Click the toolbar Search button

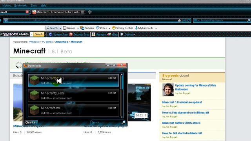coord(52,28)
